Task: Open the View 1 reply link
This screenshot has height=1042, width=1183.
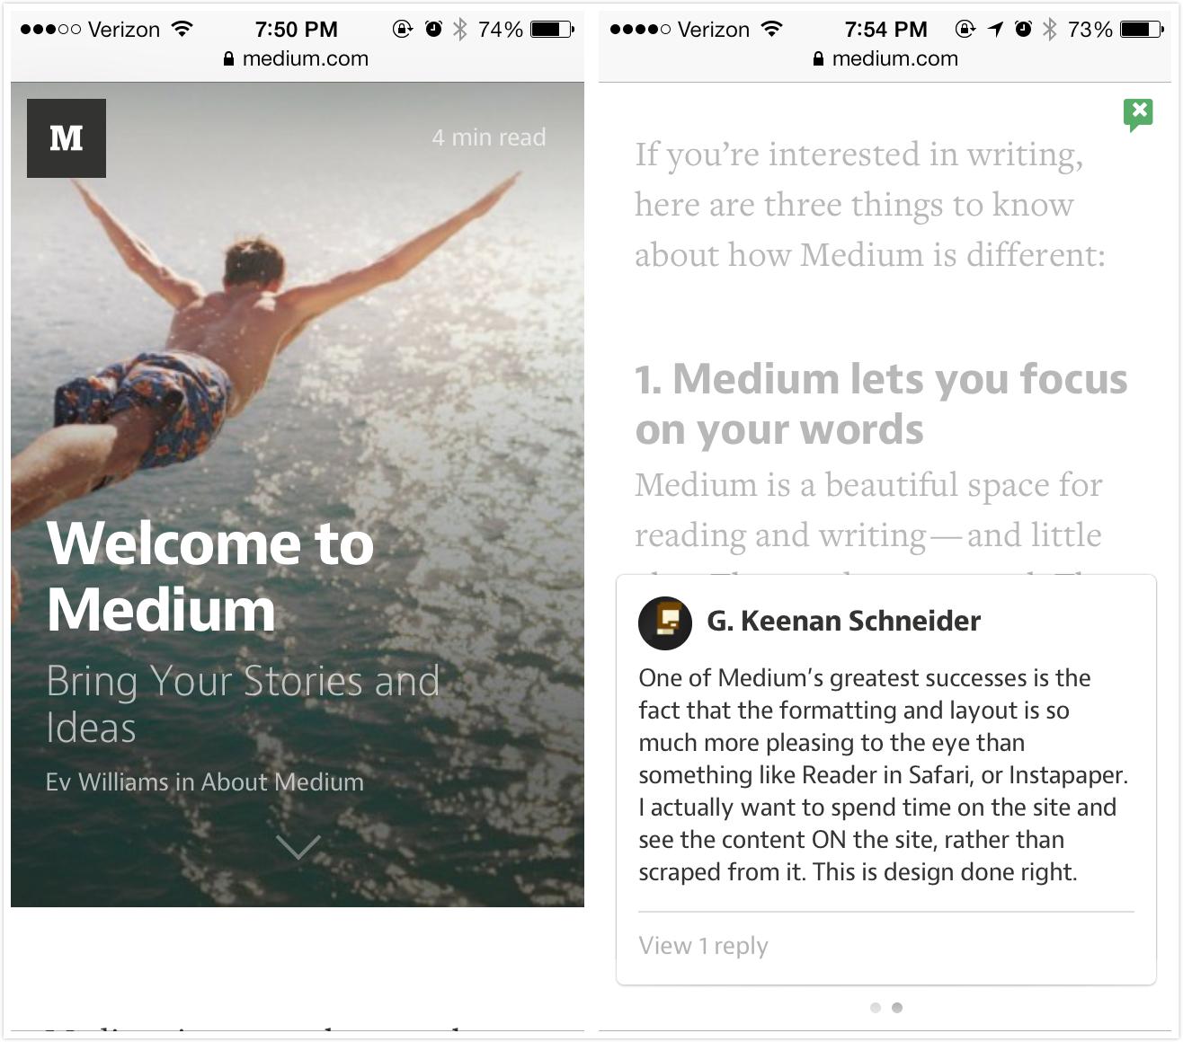Action: pyautogui.click(x=703, y=945)
